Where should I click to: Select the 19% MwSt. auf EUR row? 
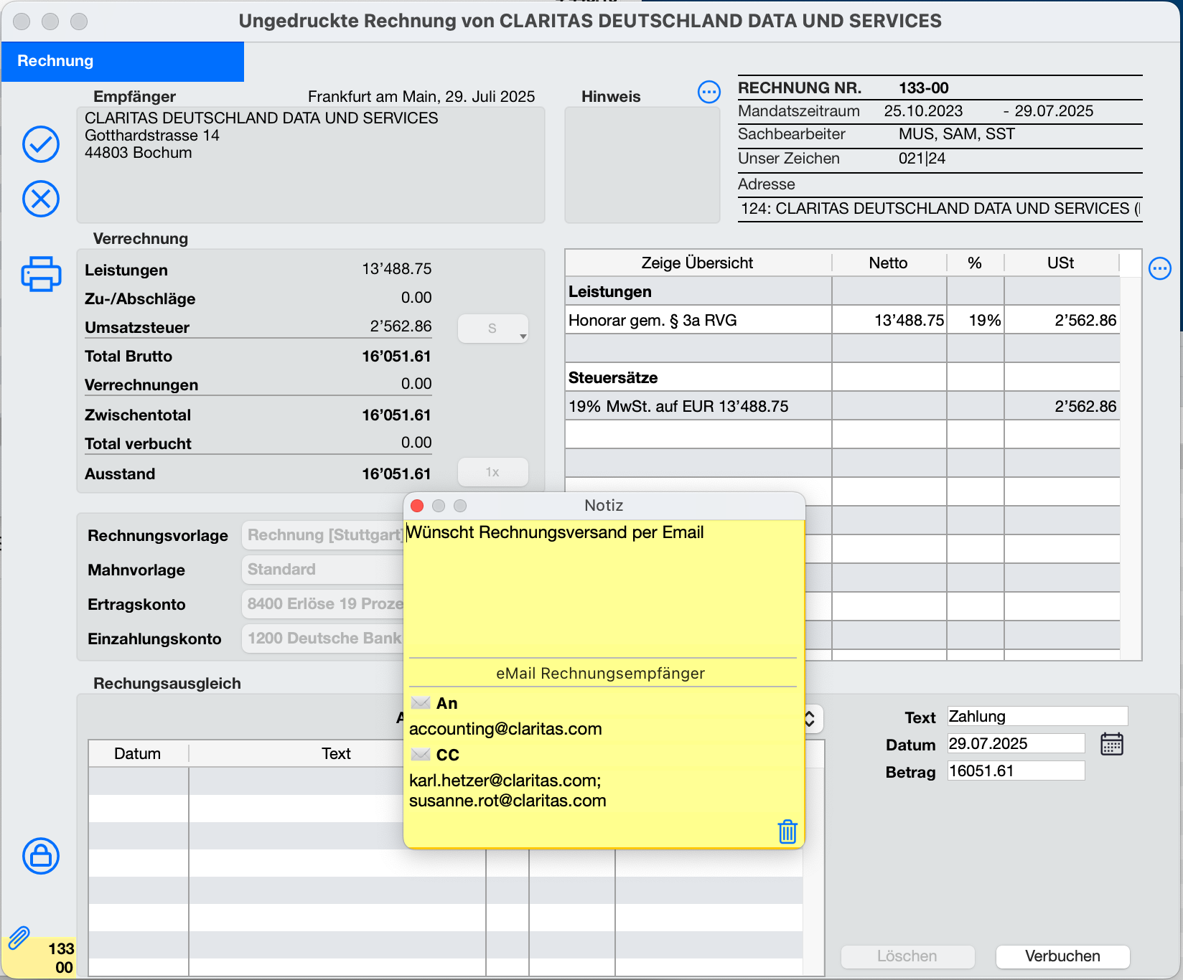843,406
